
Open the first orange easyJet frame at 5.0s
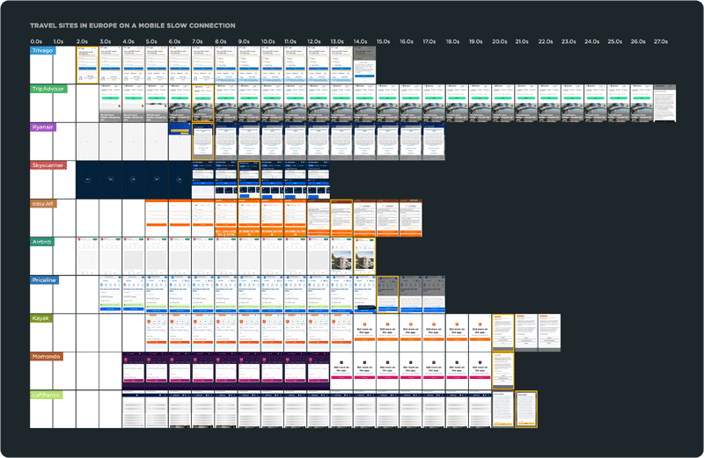(x=157, y=218)
